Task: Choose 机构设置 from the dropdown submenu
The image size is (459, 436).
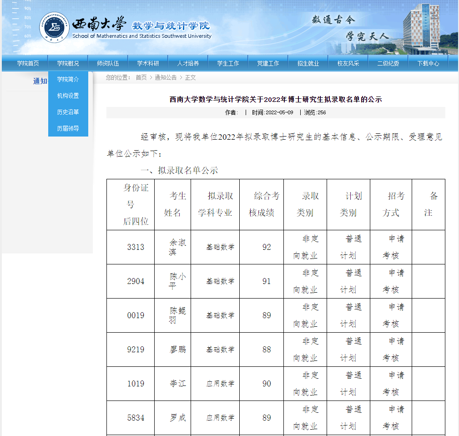Action: pyautogui.click(x=68, y=96)
